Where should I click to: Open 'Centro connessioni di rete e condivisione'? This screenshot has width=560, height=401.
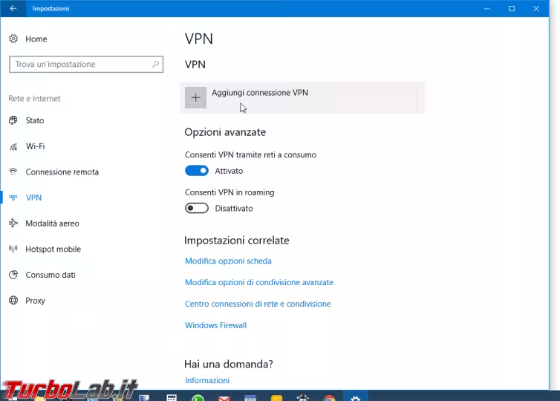point(258,304)
